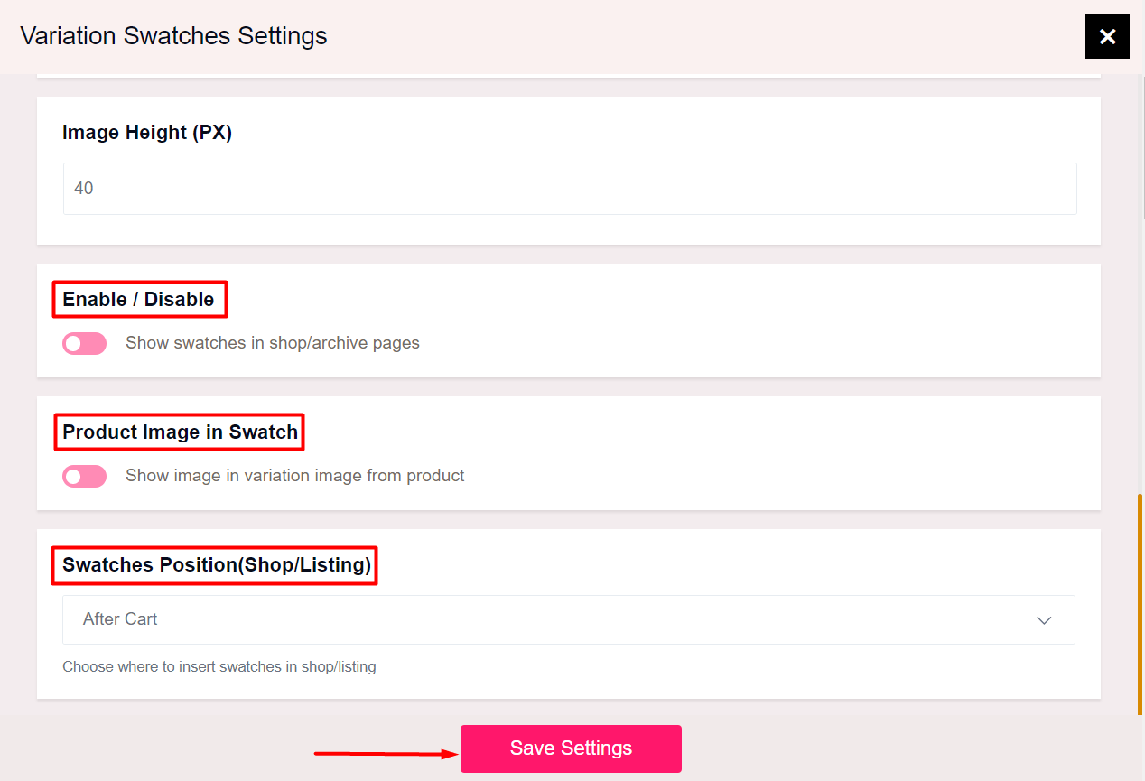Toggle showing image in variation image from product
This screenshot has height=781, width=1145.
84,476
